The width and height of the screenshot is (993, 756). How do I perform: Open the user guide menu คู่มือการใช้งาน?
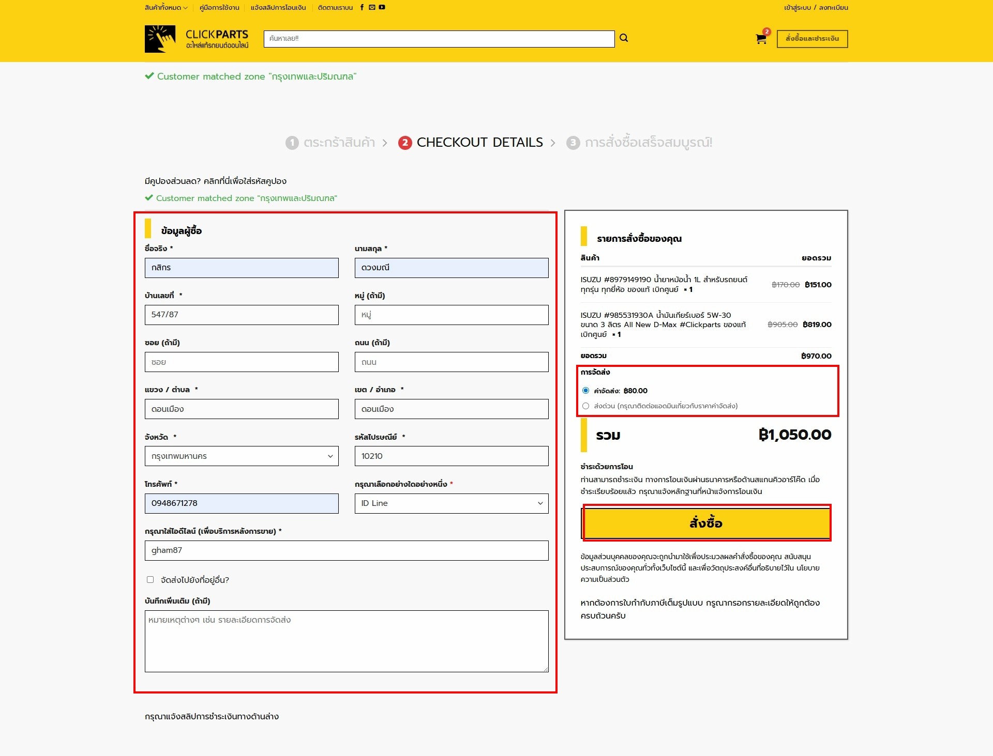click(x=219, y=8)
